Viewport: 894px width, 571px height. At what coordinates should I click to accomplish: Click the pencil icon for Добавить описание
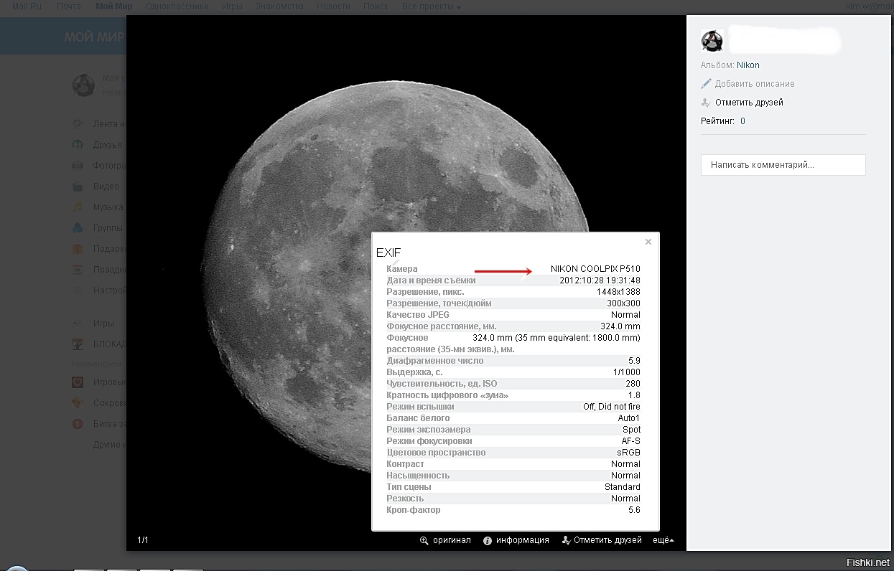(x=707, y=84)
